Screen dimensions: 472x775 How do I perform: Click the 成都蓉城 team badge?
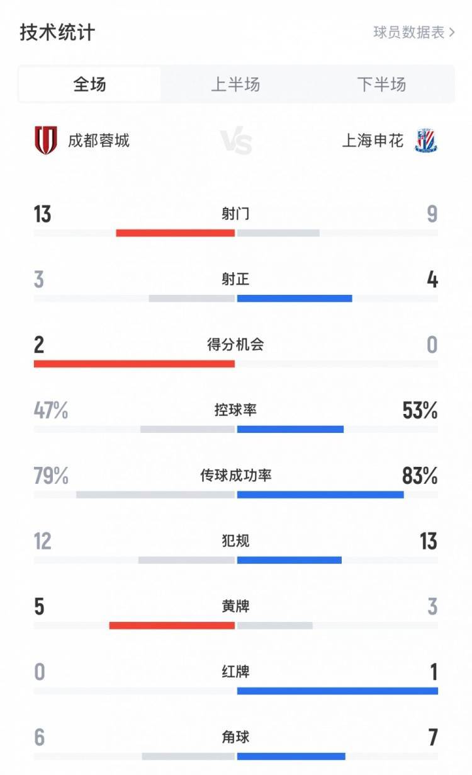[44, 141]
